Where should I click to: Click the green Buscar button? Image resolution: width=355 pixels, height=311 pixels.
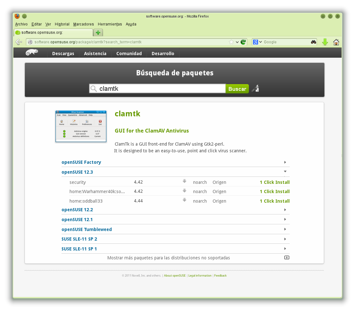point(237,89)
